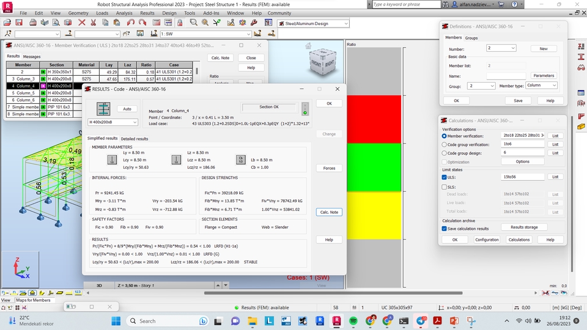Click the wrench Preferences icon
Image resolution: width=587 pixels, height=330 pixels.
click(254, 23)
